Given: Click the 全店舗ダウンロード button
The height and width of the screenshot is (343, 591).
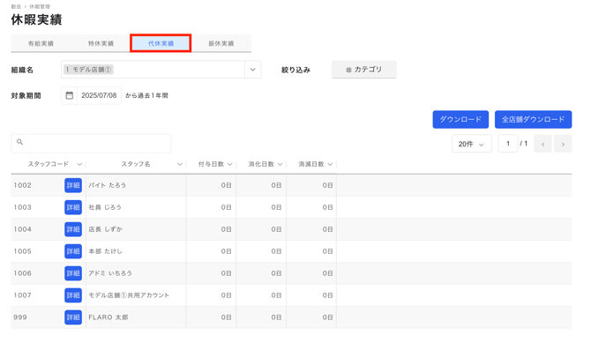Looking at the screenshot, I should 533,120.
